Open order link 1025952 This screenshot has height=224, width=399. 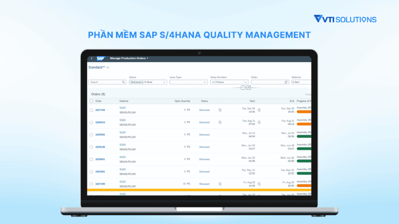click(100, 135)
